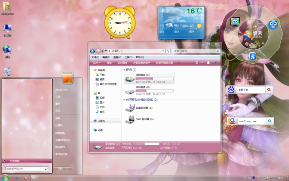Screen dimensions: 289x181
Task: Expand the 组织 dropdown on the command bar
Action: tap(97, 63)
